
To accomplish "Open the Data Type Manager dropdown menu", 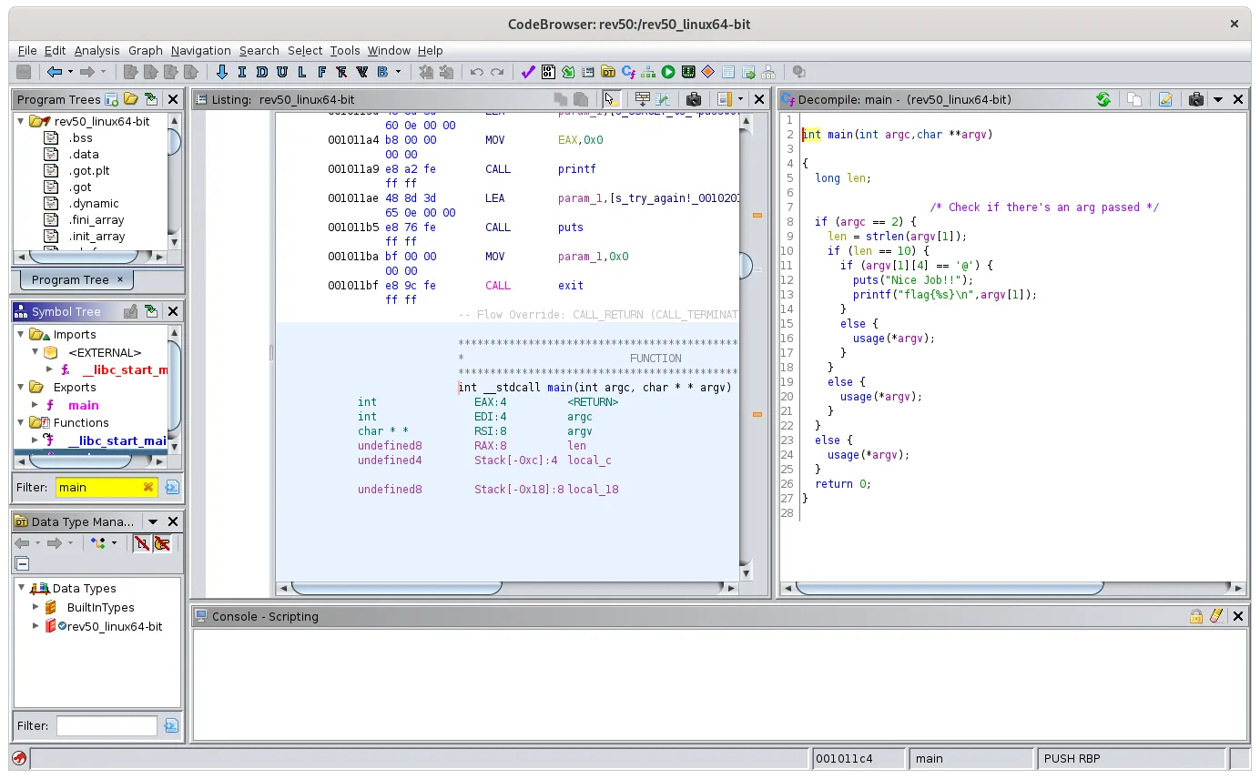I will tap(153, 521).
